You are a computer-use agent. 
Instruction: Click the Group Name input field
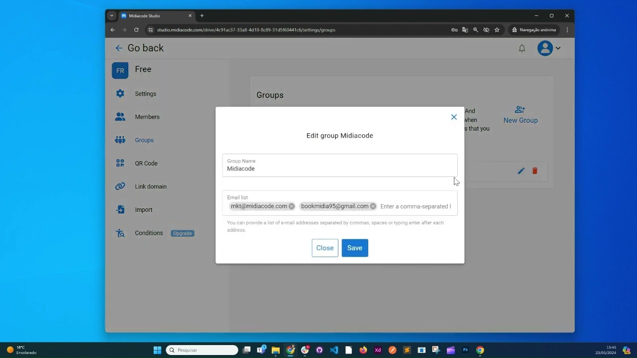(340, 165)
